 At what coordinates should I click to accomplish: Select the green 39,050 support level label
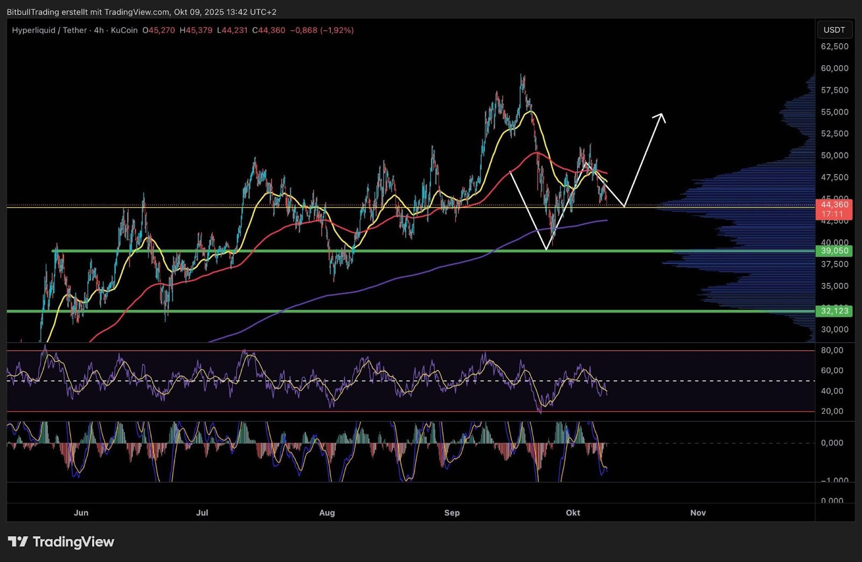tap(834, 251)
